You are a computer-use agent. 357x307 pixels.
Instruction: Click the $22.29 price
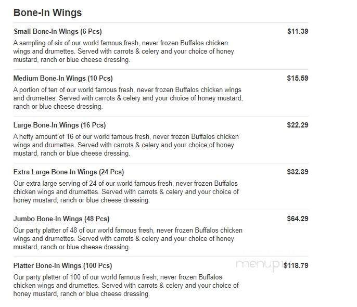tap(298, 125)
